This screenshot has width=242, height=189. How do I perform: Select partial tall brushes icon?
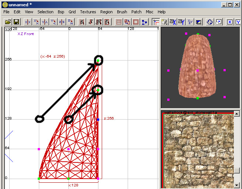point(99,22)
